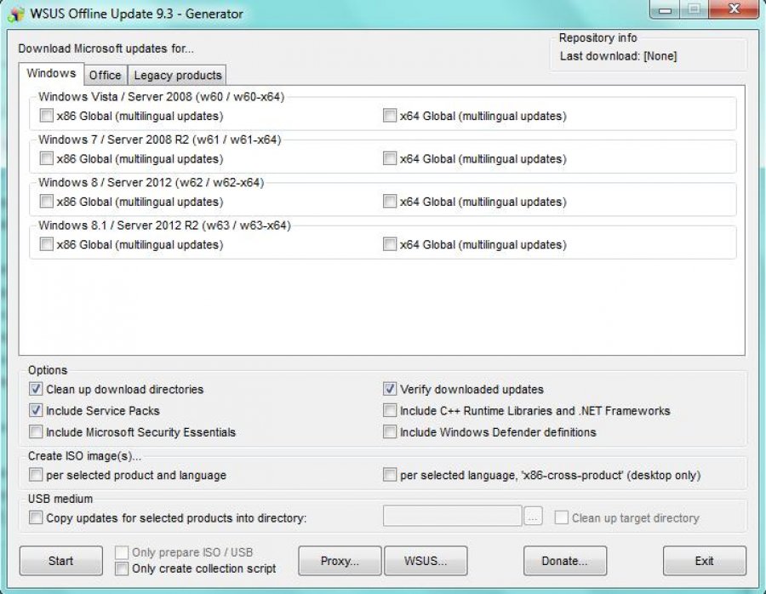
Task: Enable x86 updates for Windows Vista / Server 2008
Action: pos(47,115)
